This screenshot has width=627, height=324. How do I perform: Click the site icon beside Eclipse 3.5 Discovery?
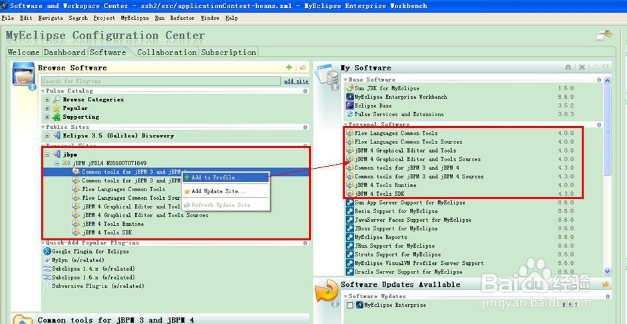tap(57, 135)
